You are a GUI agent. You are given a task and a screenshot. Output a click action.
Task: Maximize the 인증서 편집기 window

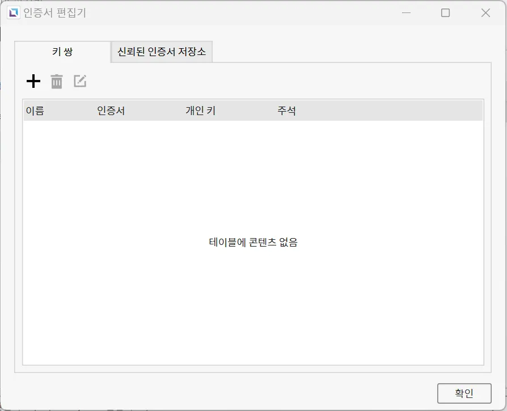point(445,12)
